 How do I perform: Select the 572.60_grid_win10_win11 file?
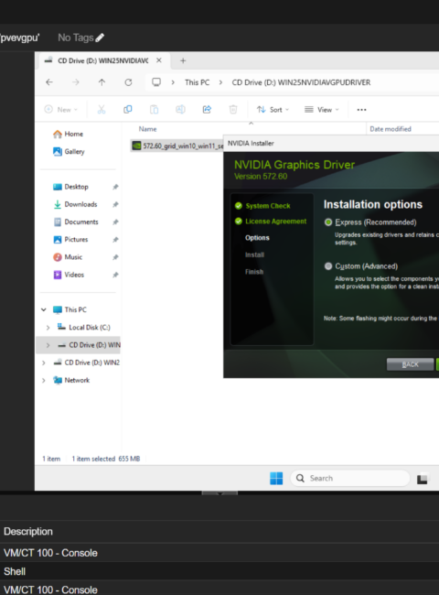point(177,146)
